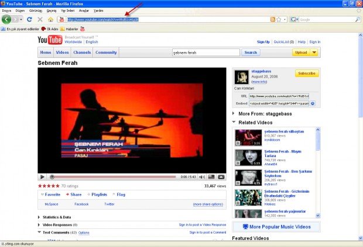Open QuickList (0) link
This screenshot has width=363, height=247.
[283, 42]
